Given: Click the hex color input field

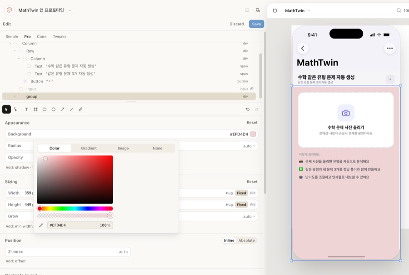Looking at the screenshot, I should coord(72,225).
